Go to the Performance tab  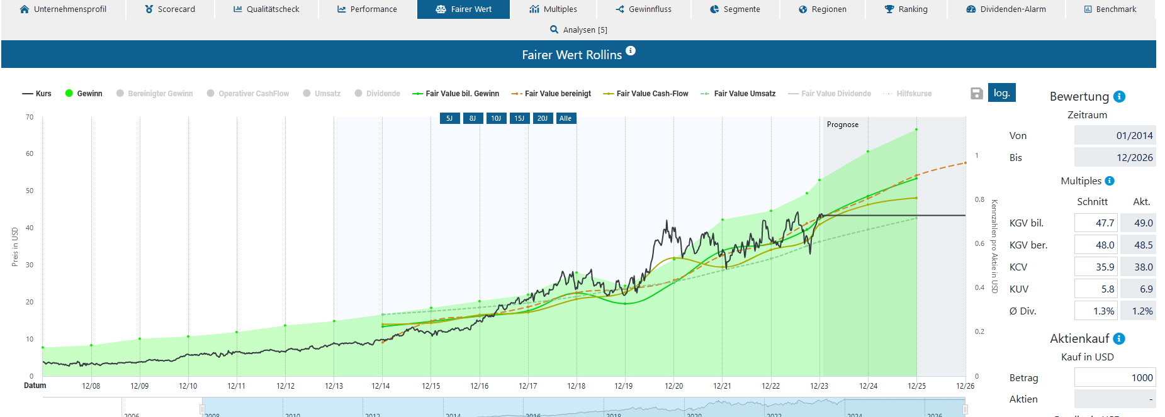click(x=368, y=9)
